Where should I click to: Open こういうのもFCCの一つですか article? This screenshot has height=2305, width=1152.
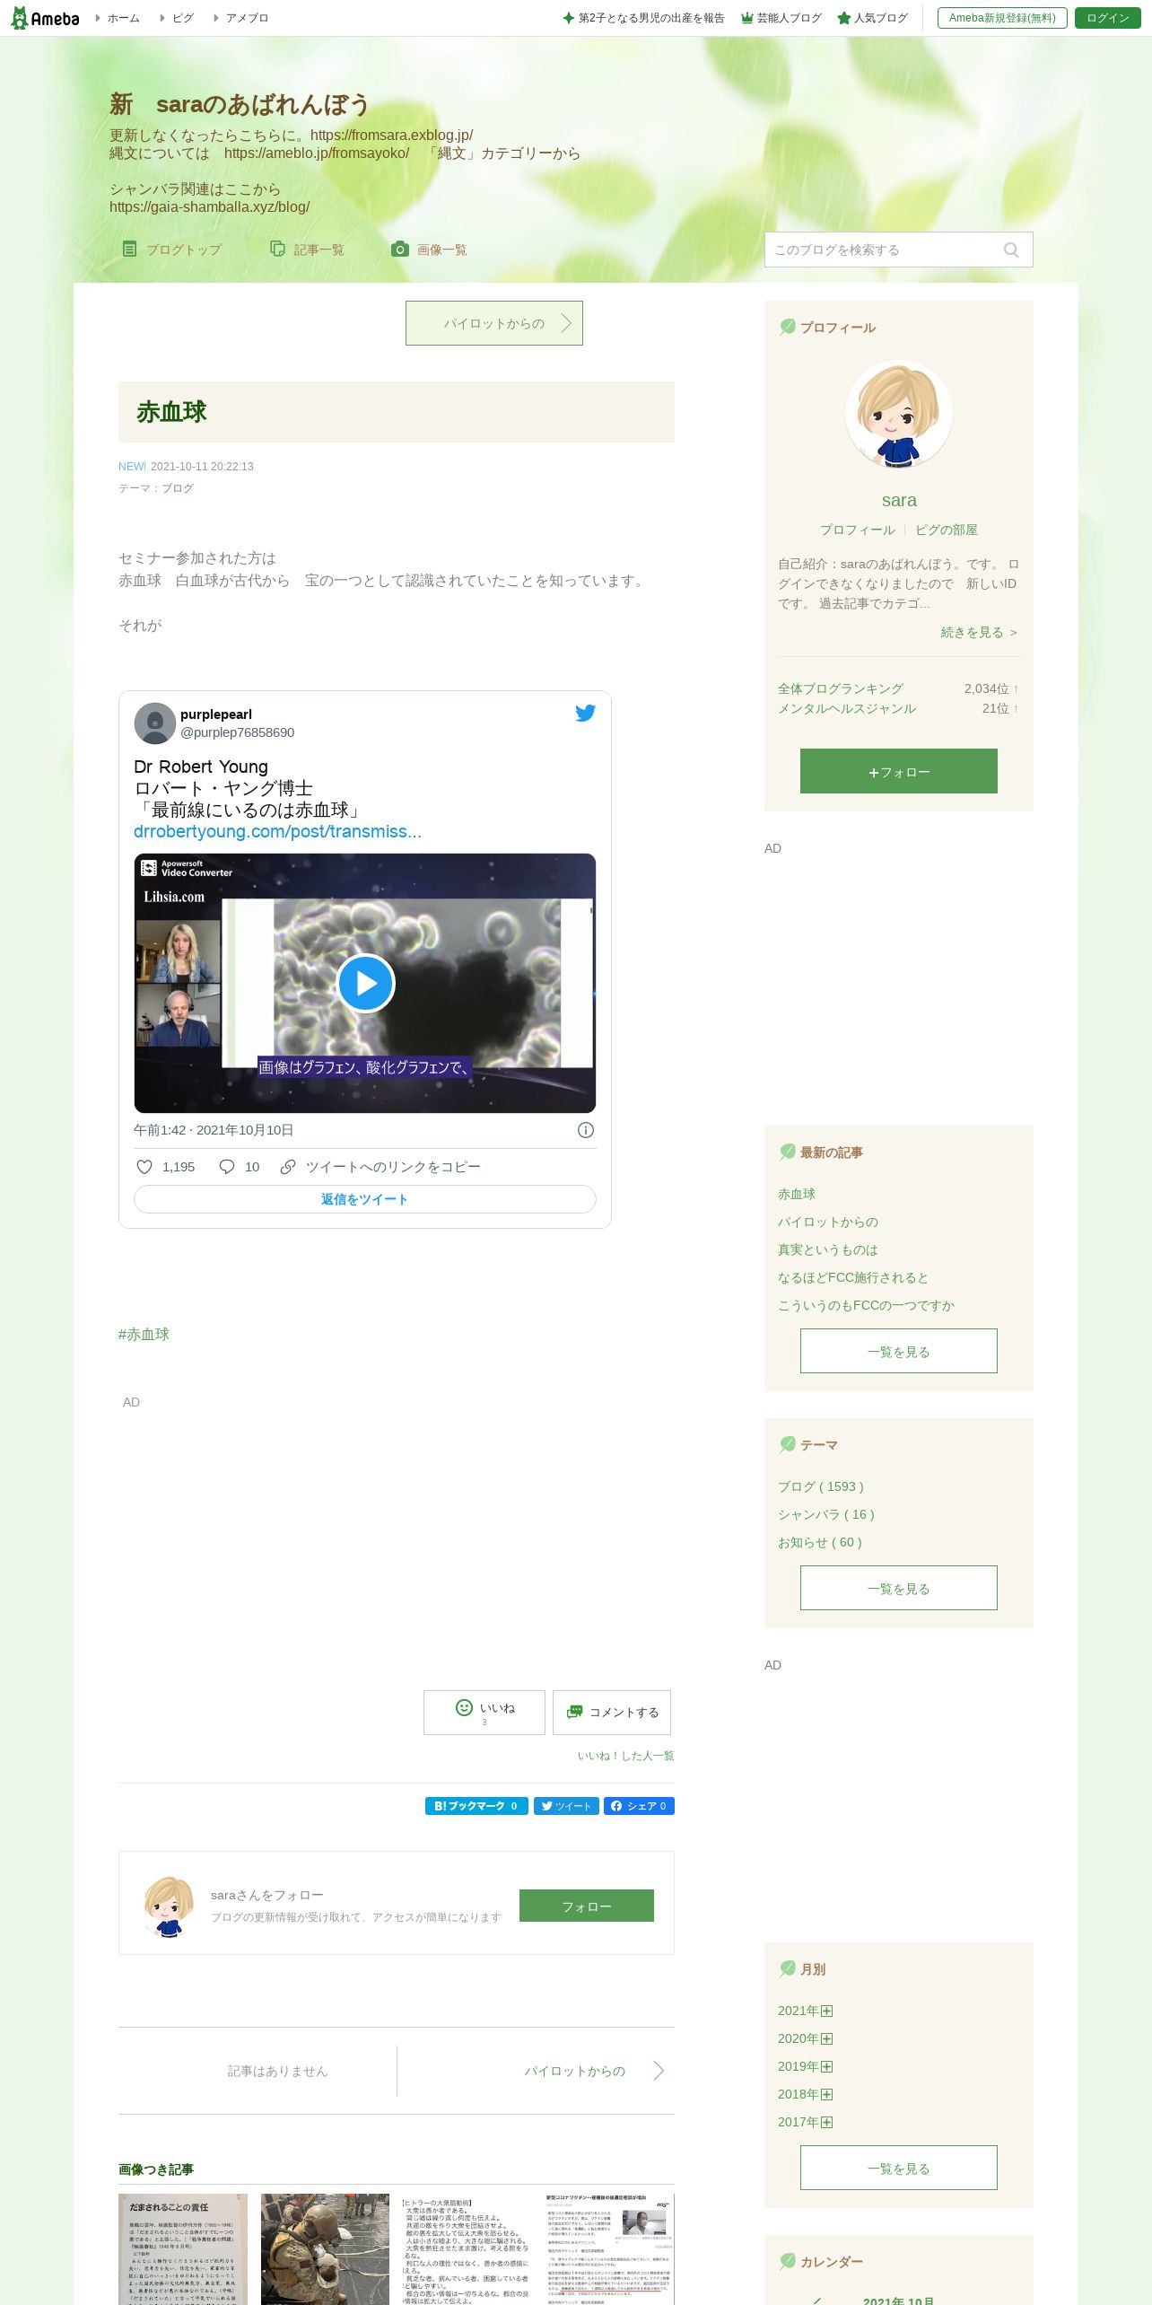866,1305
